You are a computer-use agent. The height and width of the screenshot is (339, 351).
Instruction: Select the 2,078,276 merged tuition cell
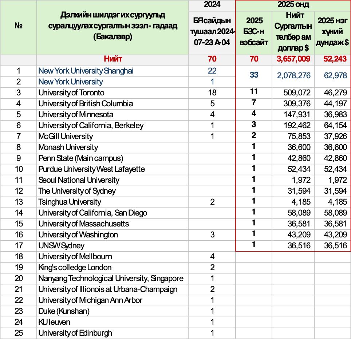coord(293,76)
